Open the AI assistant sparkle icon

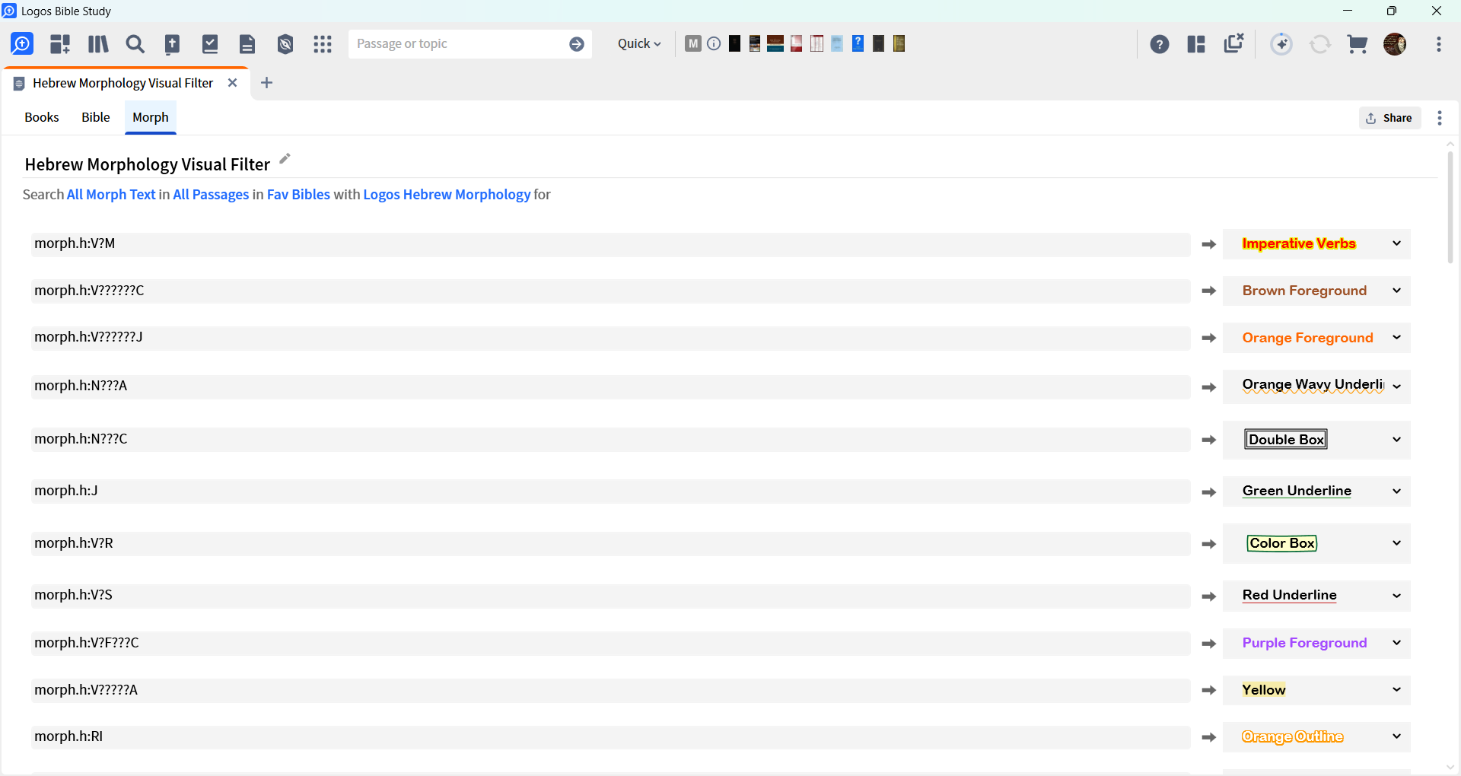click(x=1282, y=44)
